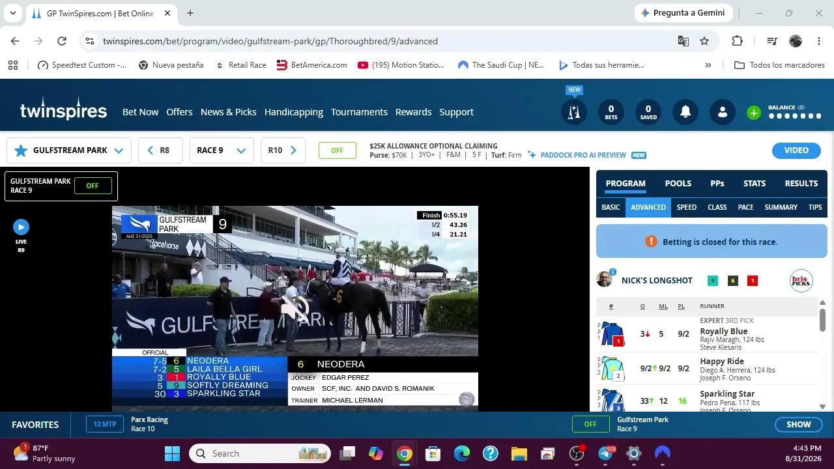Click the Windows taskbar Search box
Viewport: 834px width, 469px height.
[260, 453]
